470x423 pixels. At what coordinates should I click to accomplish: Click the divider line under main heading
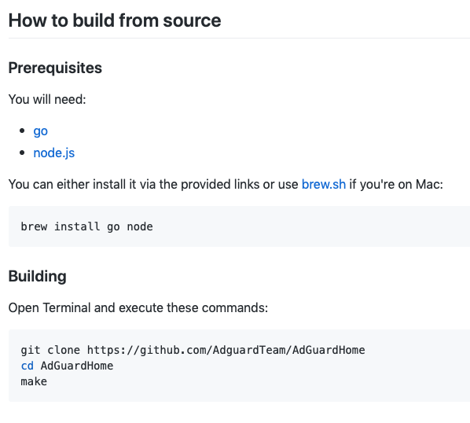[239, 38]
